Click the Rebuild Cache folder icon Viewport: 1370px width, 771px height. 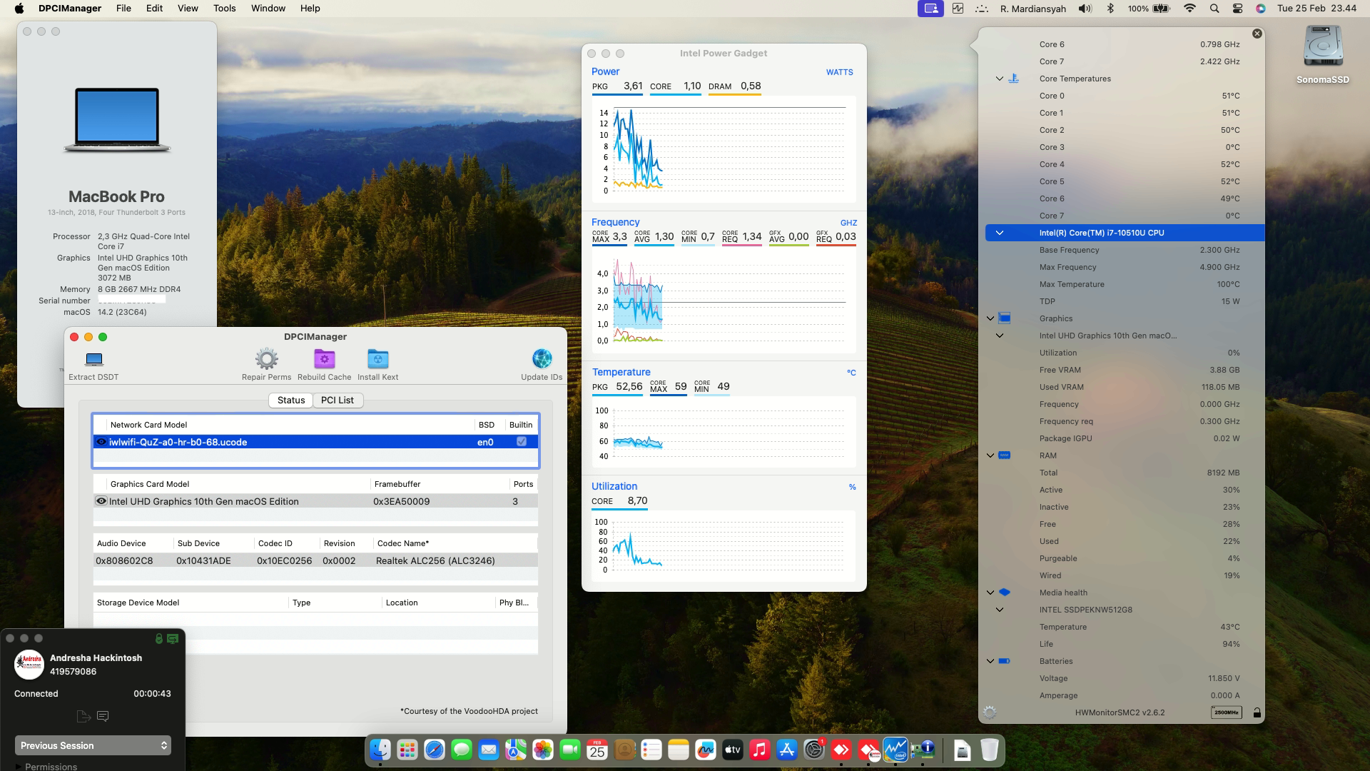pos(324,359)
